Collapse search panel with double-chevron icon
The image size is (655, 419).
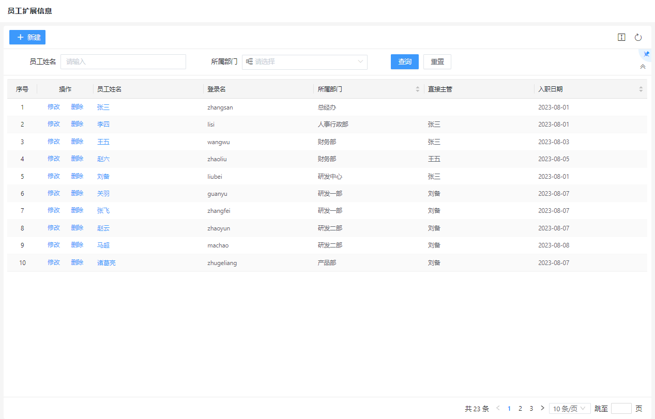[643, 67]
